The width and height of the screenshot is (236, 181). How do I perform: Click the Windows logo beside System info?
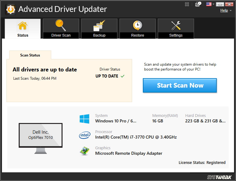(x=84, y=119)
